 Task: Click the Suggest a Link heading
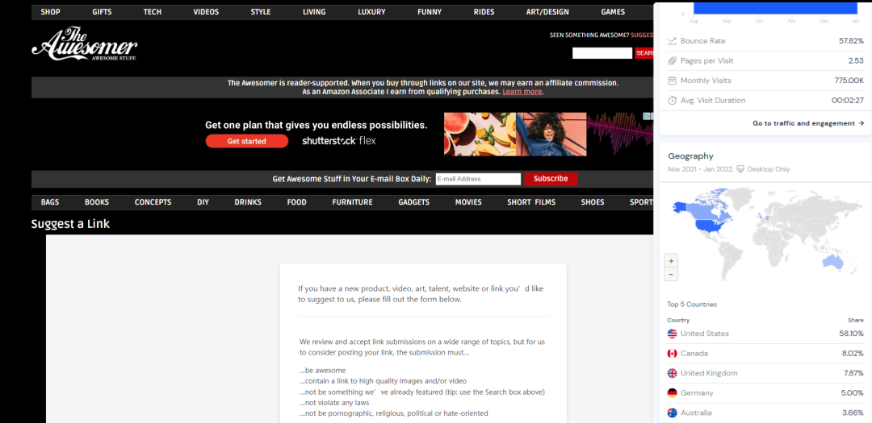pyautogui.click(x=70, y=224)
